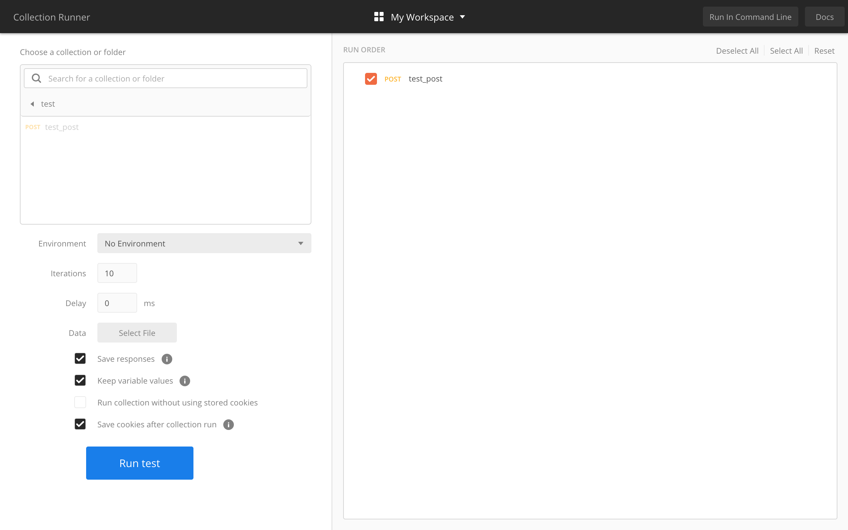This screenshot has height=530, width=848.
Task: Click Run In Command Line button
Action: (750, 17)
